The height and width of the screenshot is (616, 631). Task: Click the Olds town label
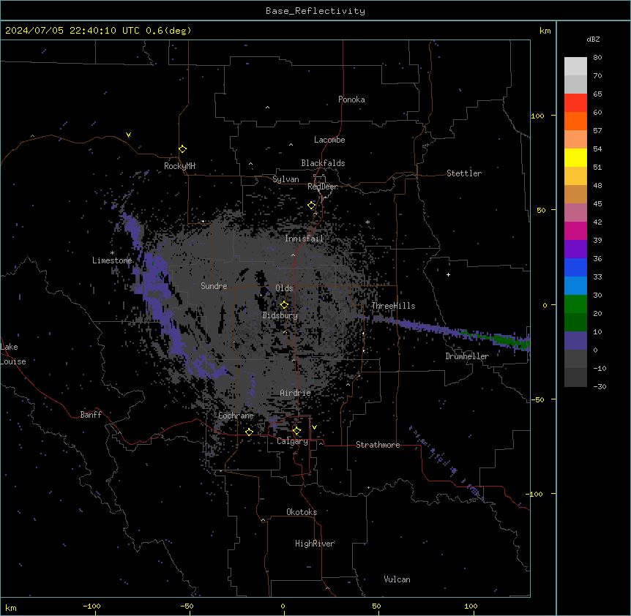point(284,288)
